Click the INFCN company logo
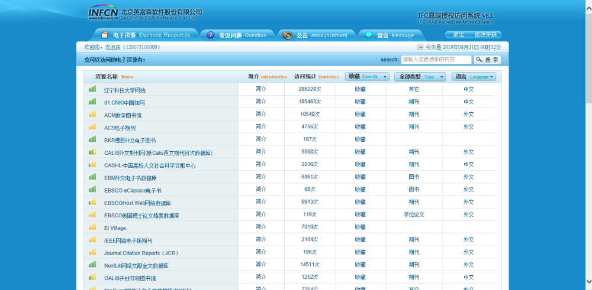Image resolution: width=592 pixels, height=290 pixels. (103, 12)
